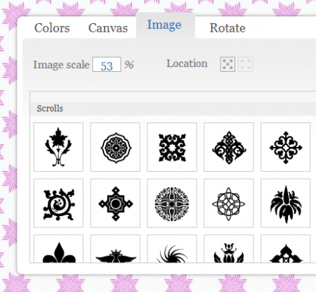
Task: Choose the round ornate medallion scroll
Action: pos(115,147)
